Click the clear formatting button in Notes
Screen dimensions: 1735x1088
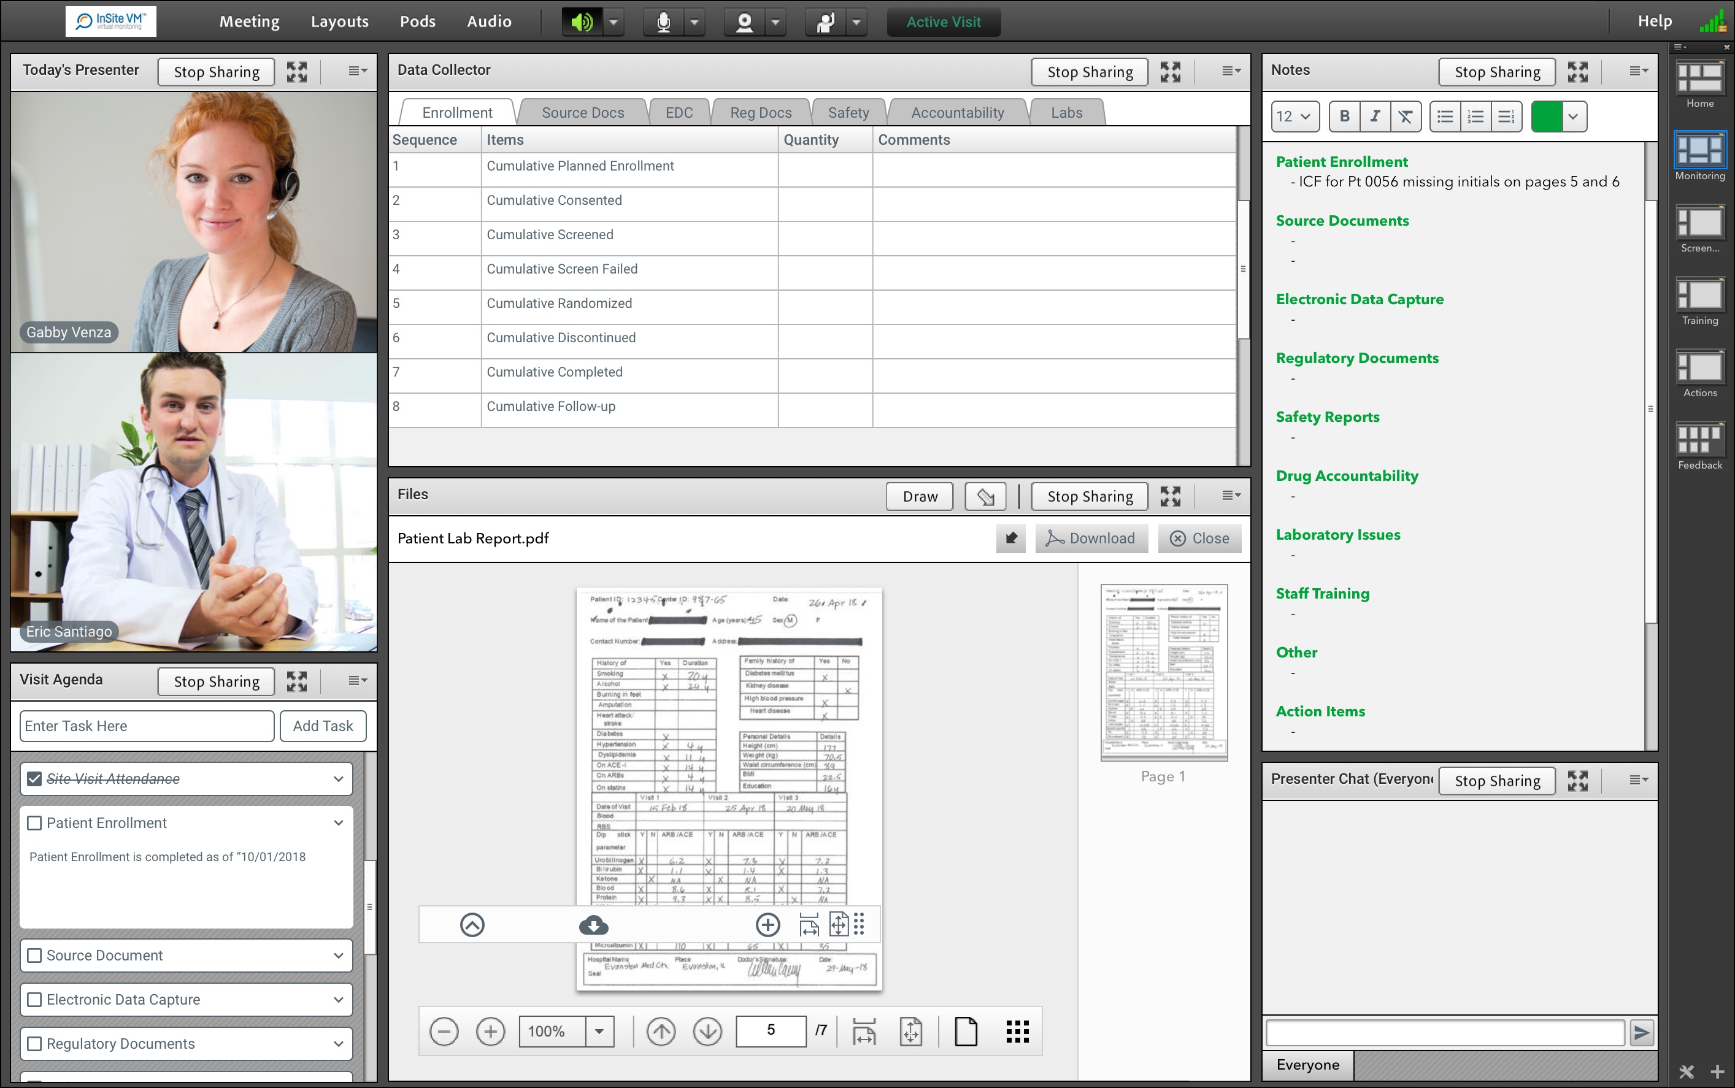coord(1405,116)
